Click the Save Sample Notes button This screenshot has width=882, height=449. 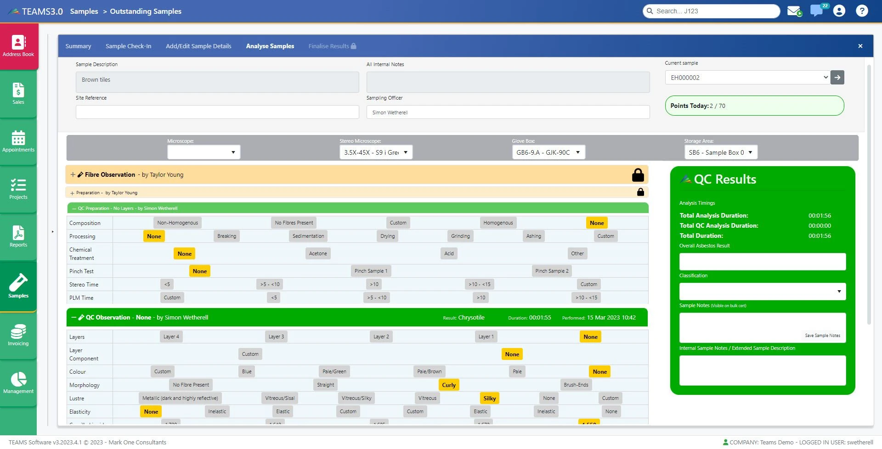[822, 336]
